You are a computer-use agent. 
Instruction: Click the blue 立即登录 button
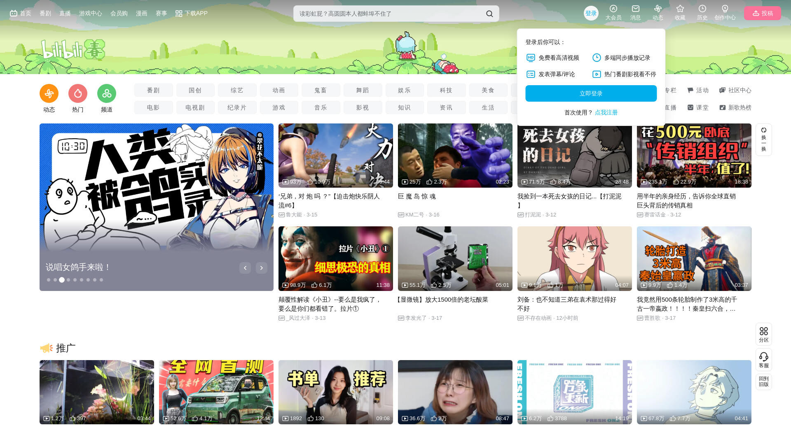(591, 93)
